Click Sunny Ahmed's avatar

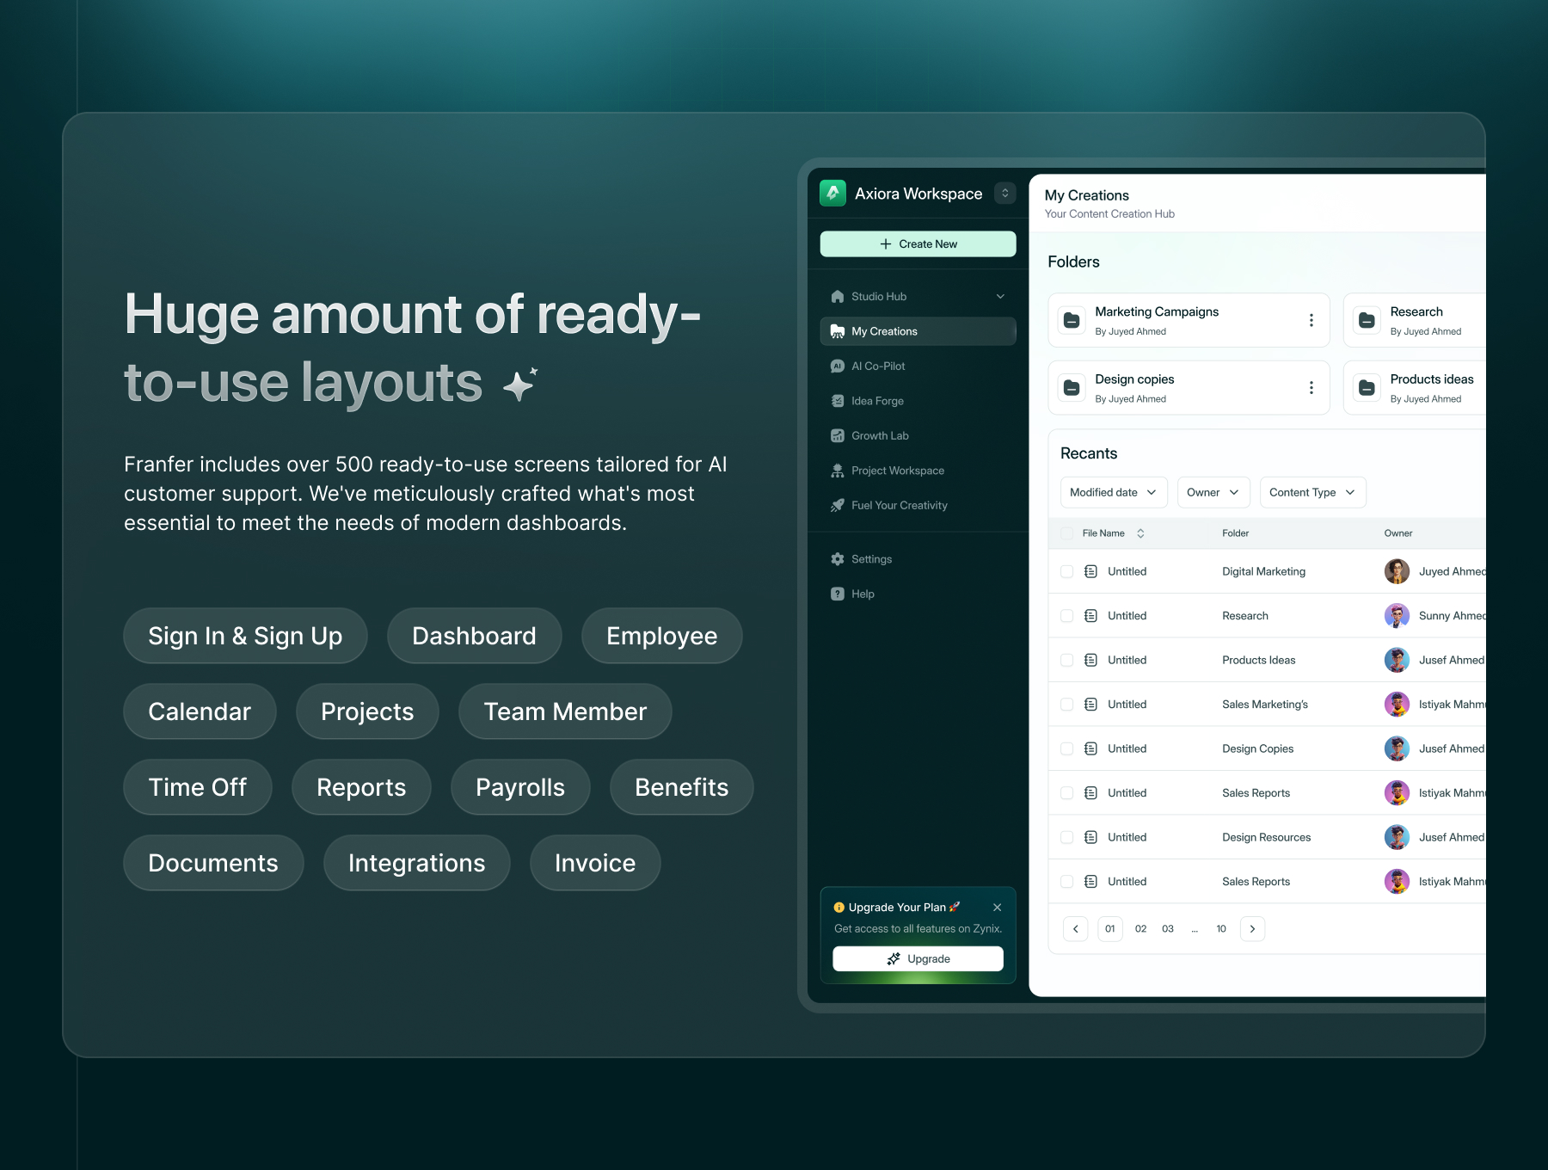point(1397,616)
